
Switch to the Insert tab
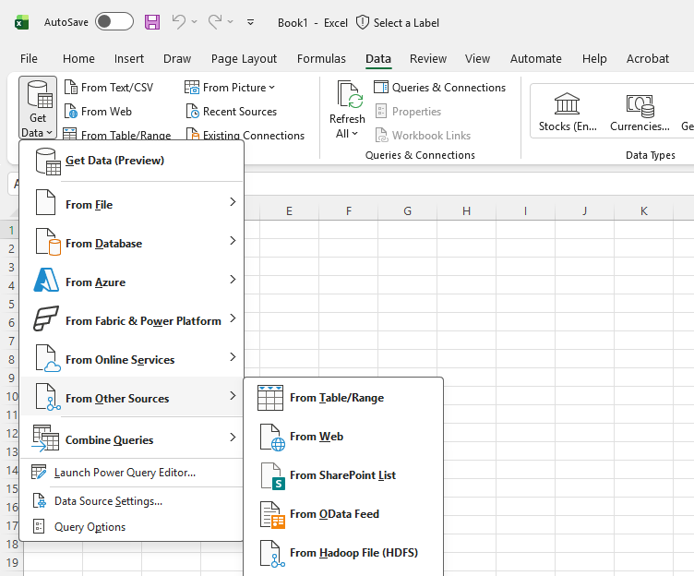[x=129, y=58]
